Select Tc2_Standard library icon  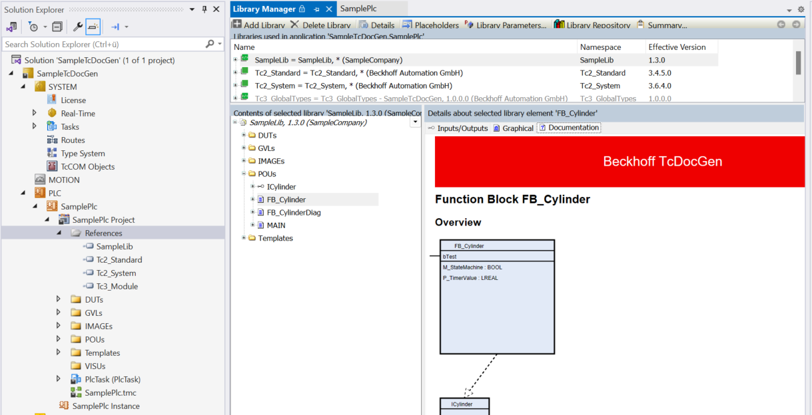(x=244, y=72)
